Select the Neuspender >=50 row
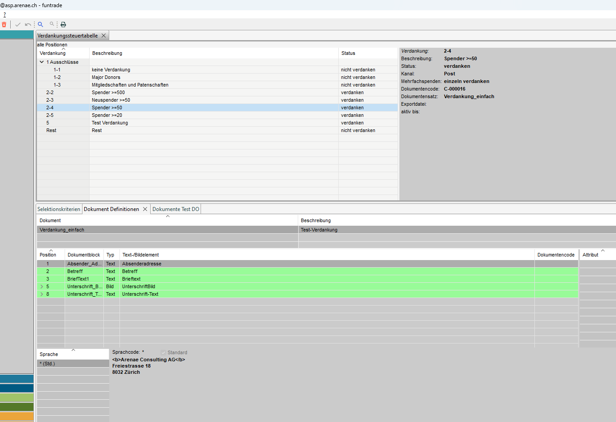 [111, 100]
